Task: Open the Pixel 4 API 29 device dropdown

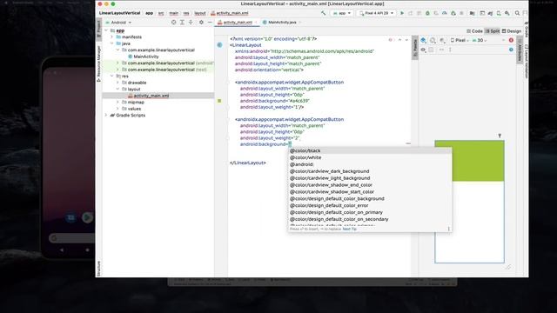Action: click(x=376, y=13)
